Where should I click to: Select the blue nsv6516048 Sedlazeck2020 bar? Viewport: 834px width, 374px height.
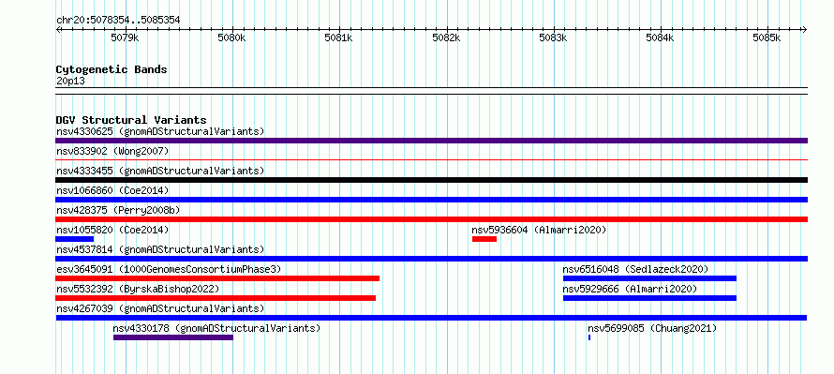click(650, 278)
